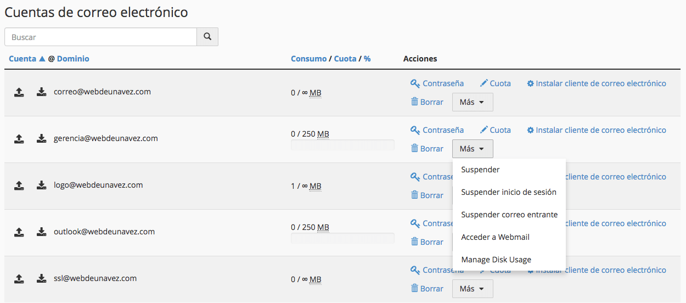The image size is (686, 303).
Task: Click "0 / 250 MB" usage for gerencia
Action: click(x=310, y=134)
